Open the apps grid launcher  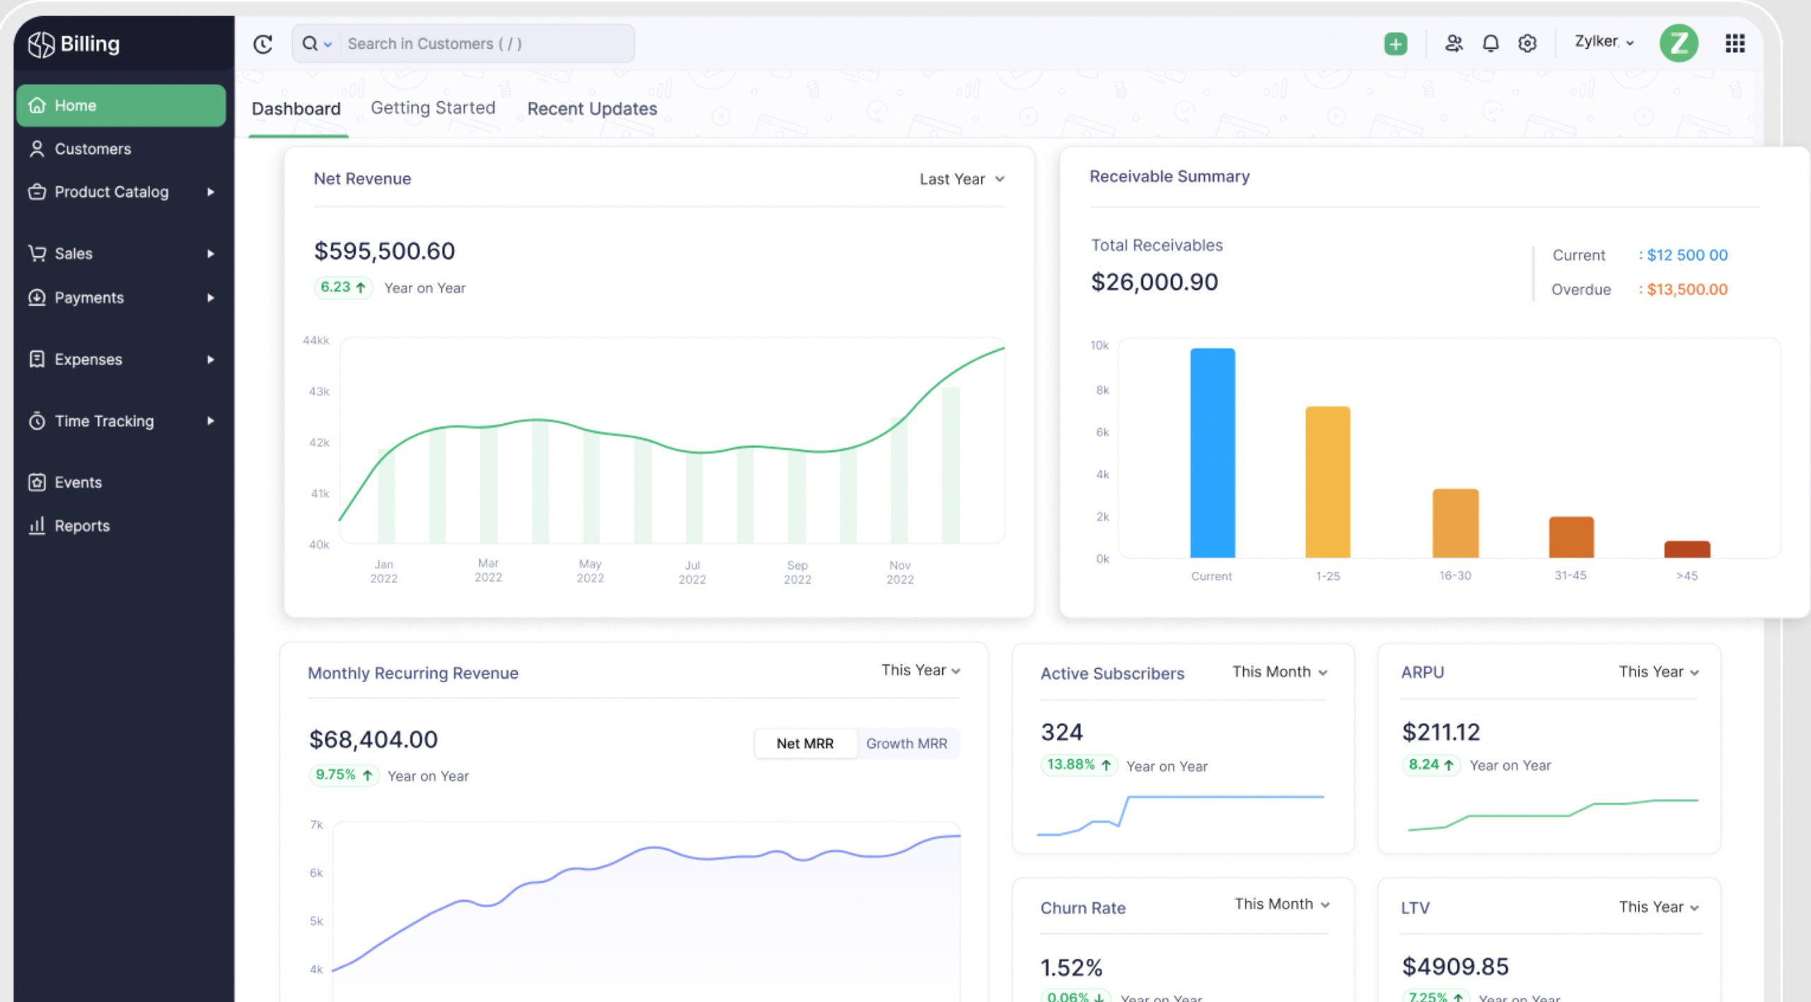point(1735,44)
